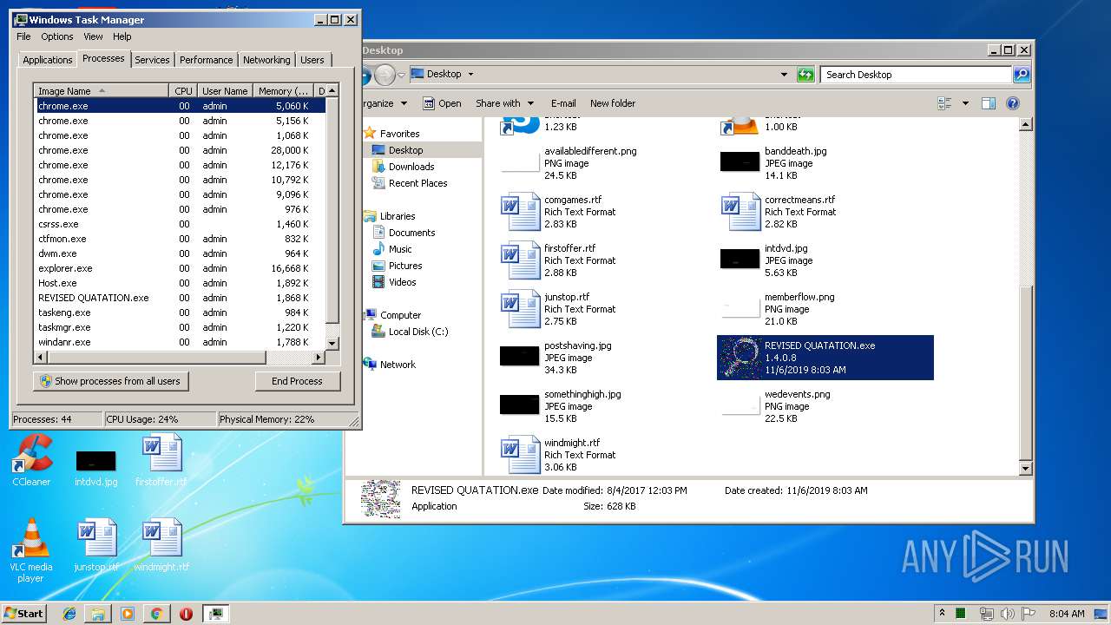Switch to the Services tab
Screen dimensions: 1111x625
point(152,60)
